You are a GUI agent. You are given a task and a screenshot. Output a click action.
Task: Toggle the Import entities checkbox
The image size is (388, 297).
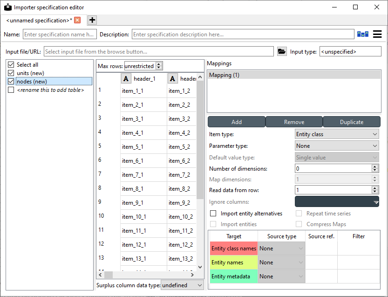(213, 224)
